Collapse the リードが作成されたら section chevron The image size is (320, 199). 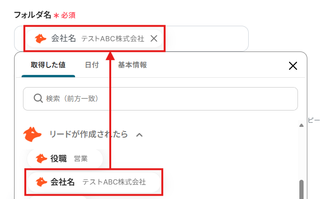coord(139,135)
